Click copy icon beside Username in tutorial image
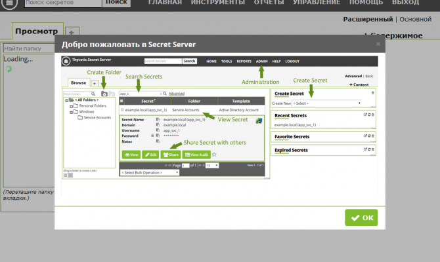Screen dimensions: 440x262 pos(158,130)
